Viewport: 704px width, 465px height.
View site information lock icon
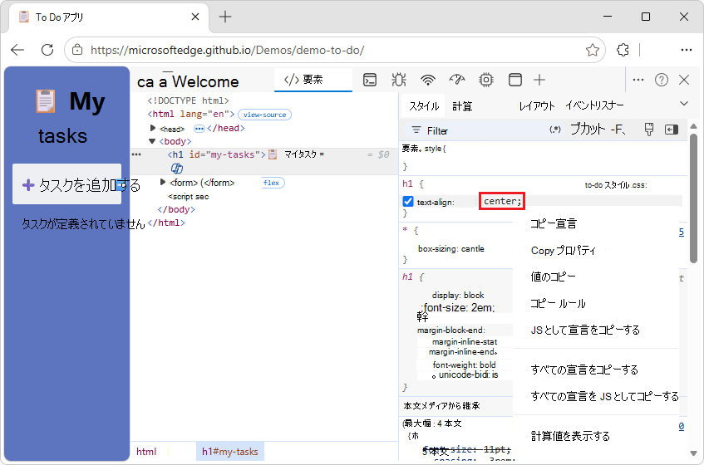tap(77, 50)
